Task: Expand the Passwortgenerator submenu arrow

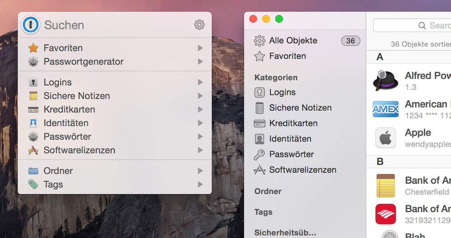Action: click(200, 61)
